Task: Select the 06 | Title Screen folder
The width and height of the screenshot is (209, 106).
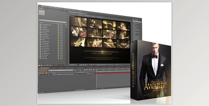Action: coord(45,35)
